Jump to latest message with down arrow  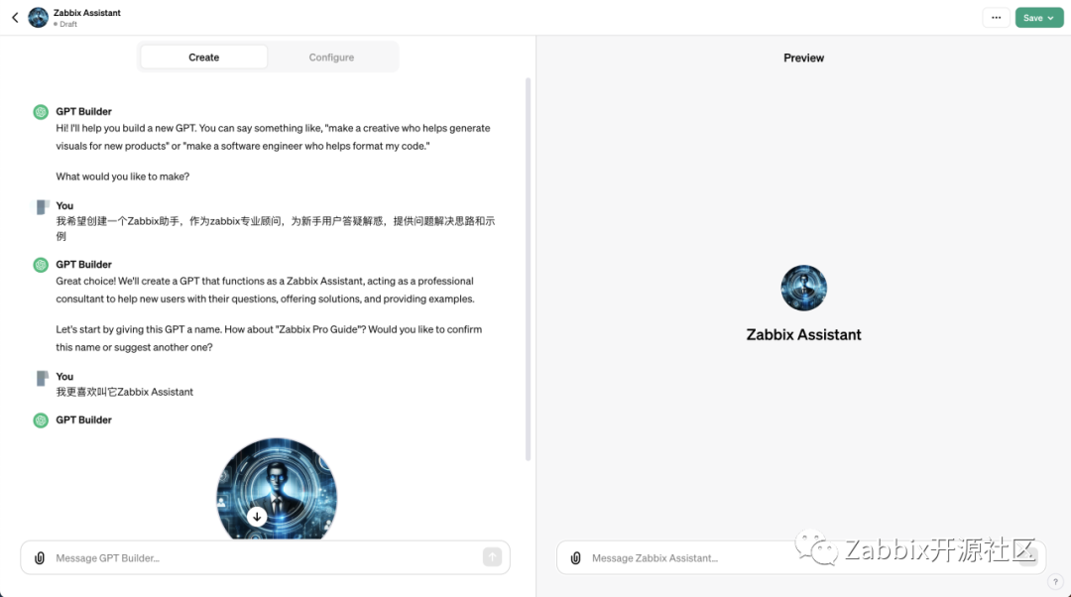pyautogui.click(x=257, y=517)
